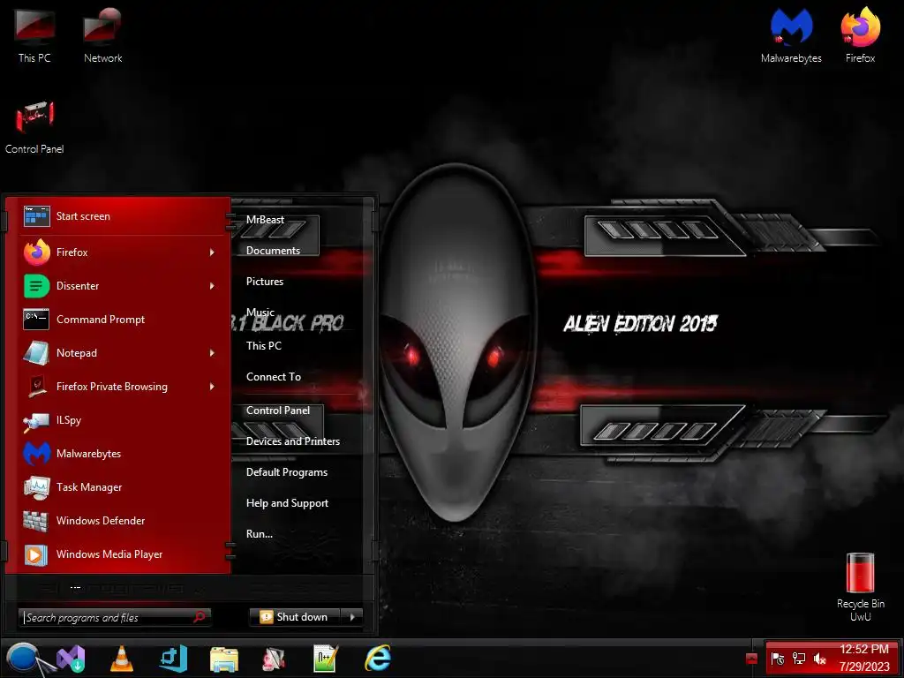The width and height of the screenshot is (904, 678).
Task: Open Music from the Start menu
Action: 260,312
